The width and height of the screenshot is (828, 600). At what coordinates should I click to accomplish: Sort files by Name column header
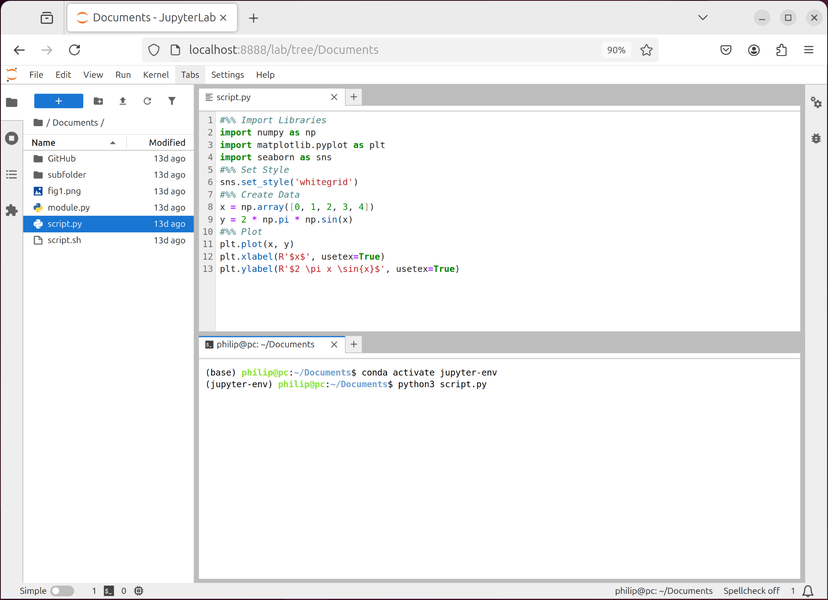[74, 143]
